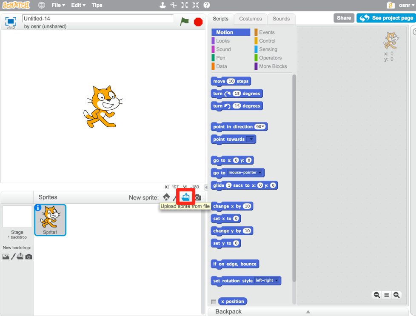Click the green flag to start

184,22
